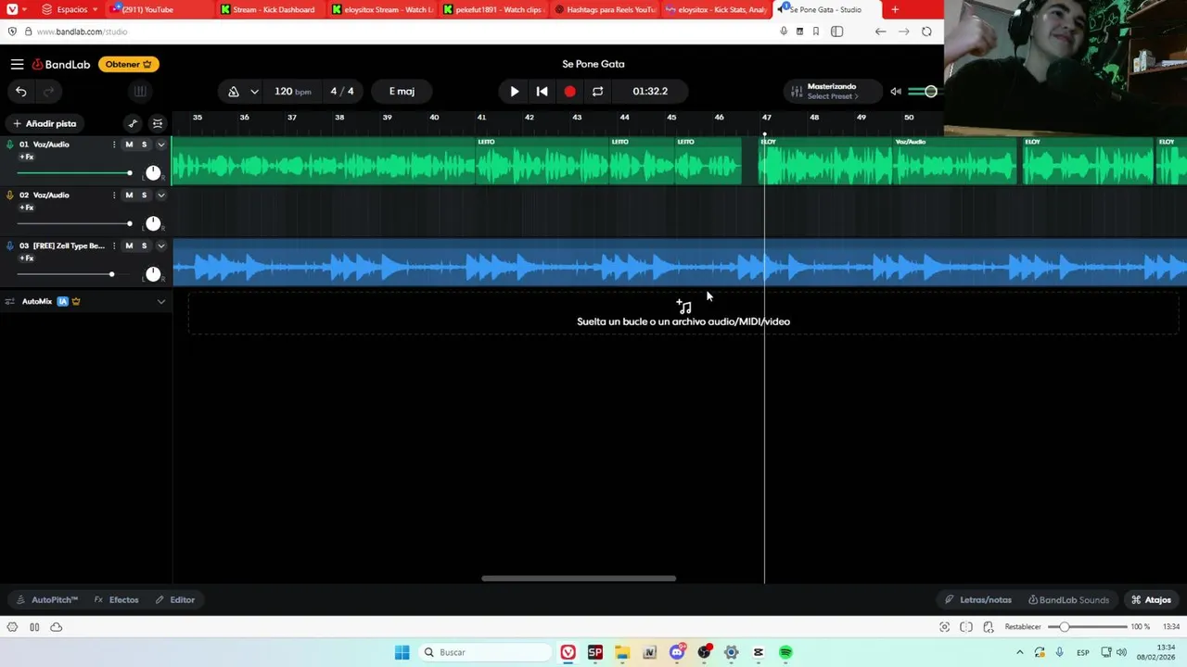
Task: Mute track 02 Voz/Audio
Action: (x=129, y=195)
